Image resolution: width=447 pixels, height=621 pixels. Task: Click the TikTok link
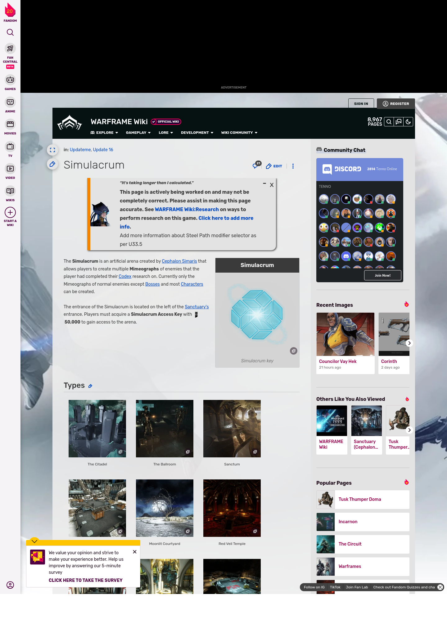tap(335, 587)
